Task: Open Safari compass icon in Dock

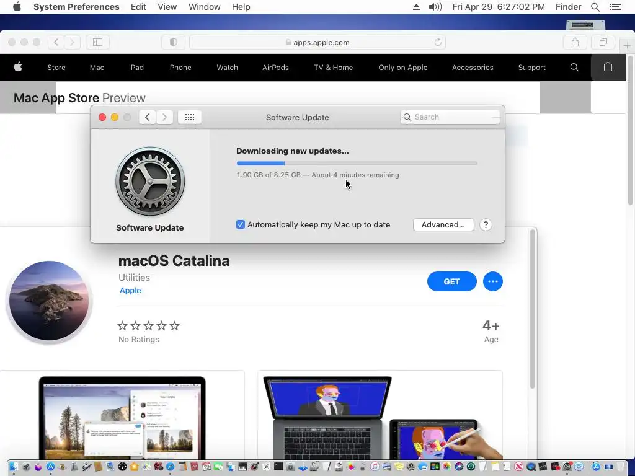Action: point(170,466)
